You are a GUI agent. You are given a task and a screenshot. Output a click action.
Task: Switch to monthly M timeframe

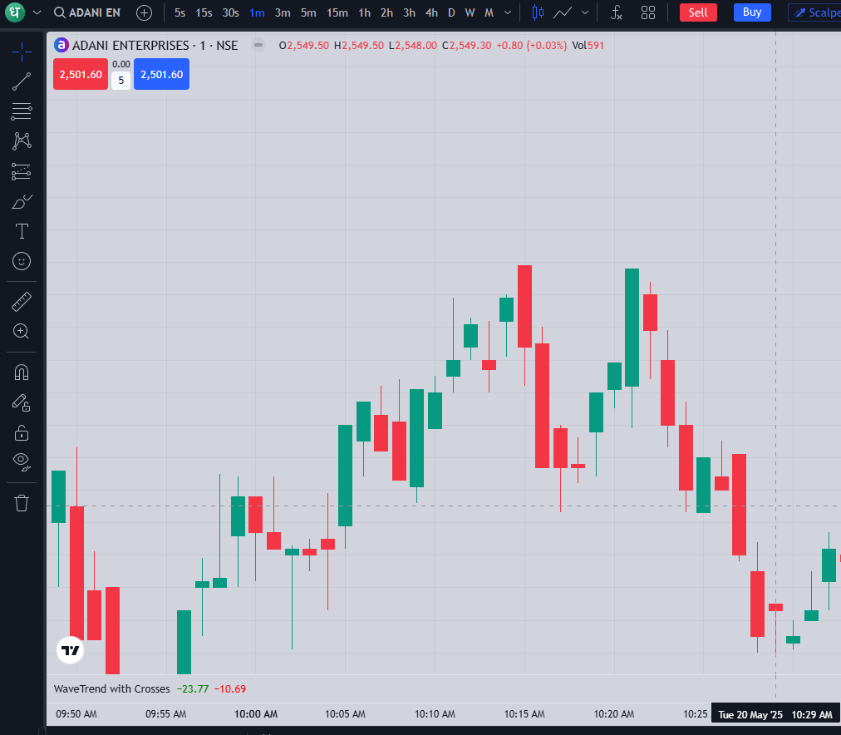pyautogui.click(x=489, y=12)
